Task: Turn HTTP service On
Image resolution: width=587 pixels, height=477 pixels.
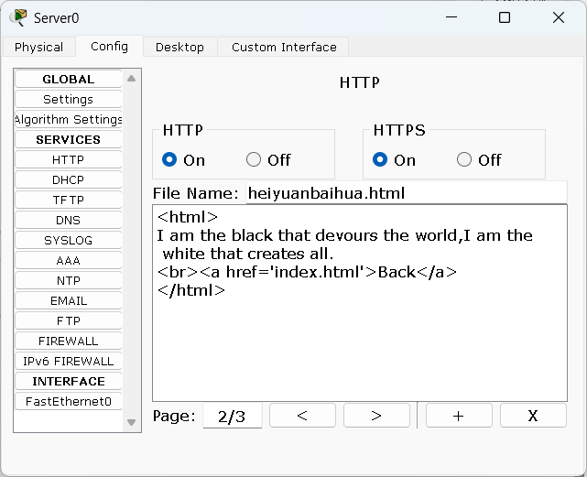Action: (169, 160)
